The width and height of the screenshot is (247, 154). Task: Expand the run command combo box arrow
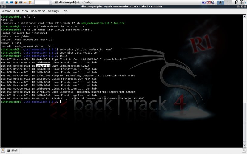50,2
